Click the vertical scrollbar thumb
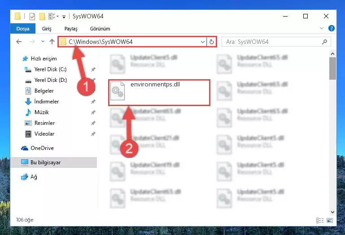Screen dimensions: 345x235 332,68
